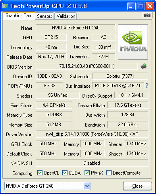This screenshot has height=194, width=156.
Task: Click the BIOS Version label
Action: (x=20, y=67)
